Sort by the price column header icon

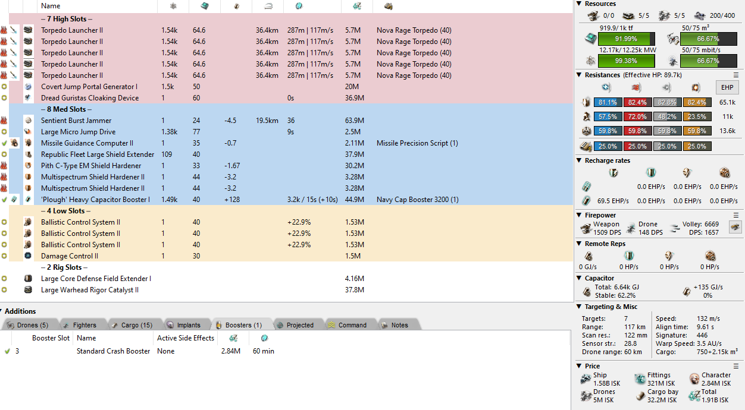click(356, 6)
